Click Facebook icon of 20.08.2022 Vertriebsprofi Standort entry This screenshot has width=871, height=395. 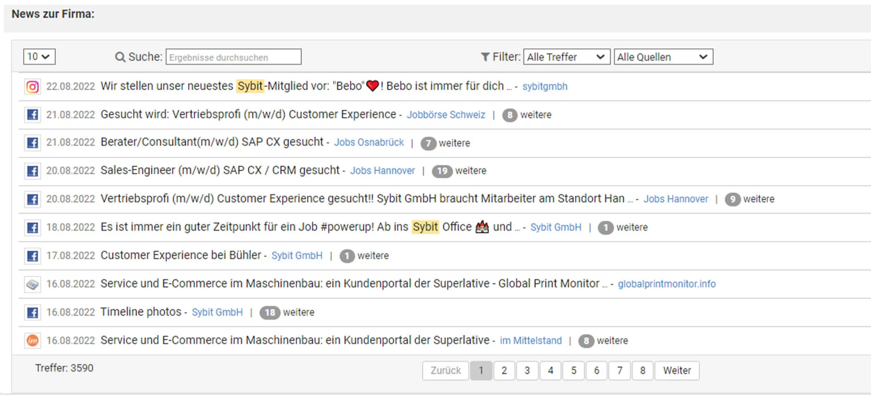point(32,199)
